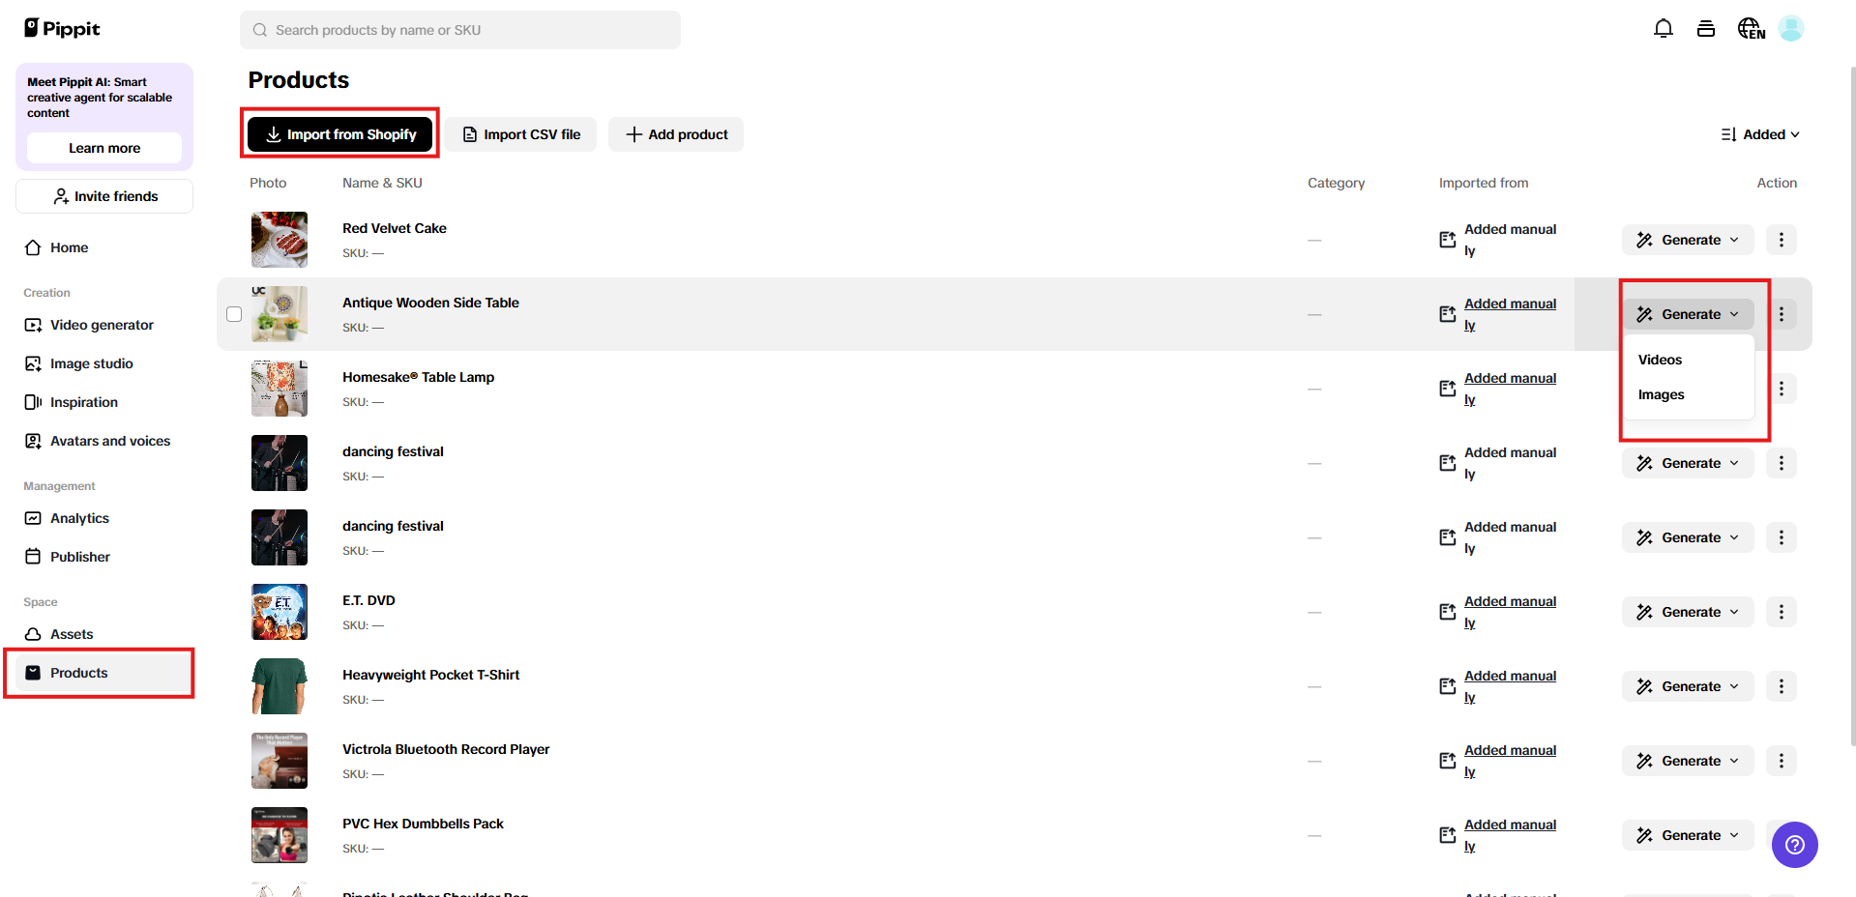Screen dimensions: 1856x897
Task: Open the Generate dropdown for Homesake Table Lamp
Action: [x=1687, y=389]
